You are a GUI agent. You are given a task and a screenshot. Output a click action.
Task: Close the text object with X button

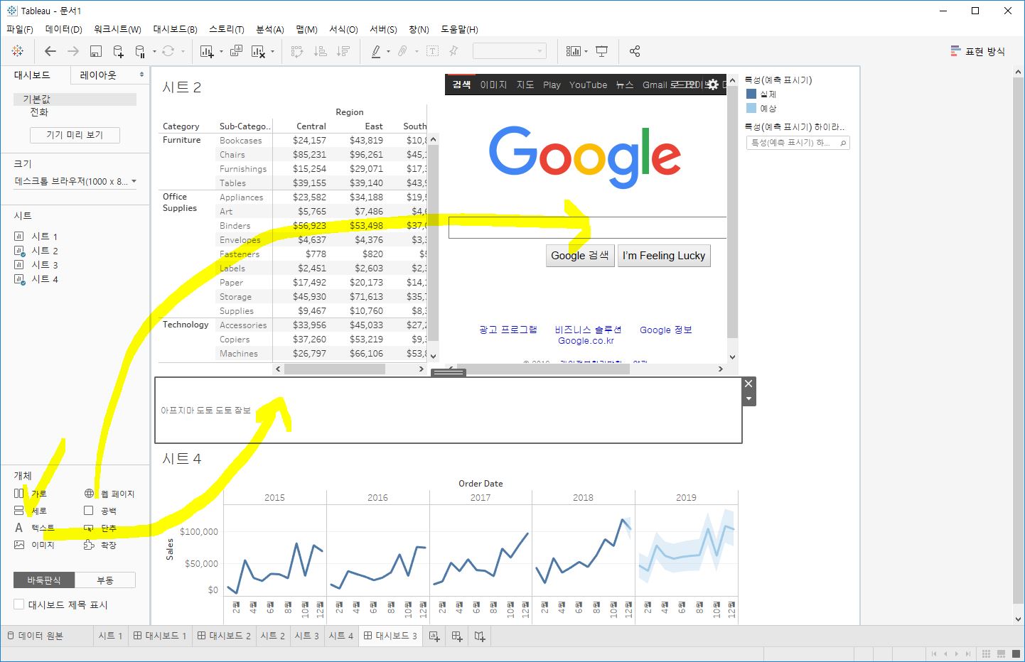point(748,384)
